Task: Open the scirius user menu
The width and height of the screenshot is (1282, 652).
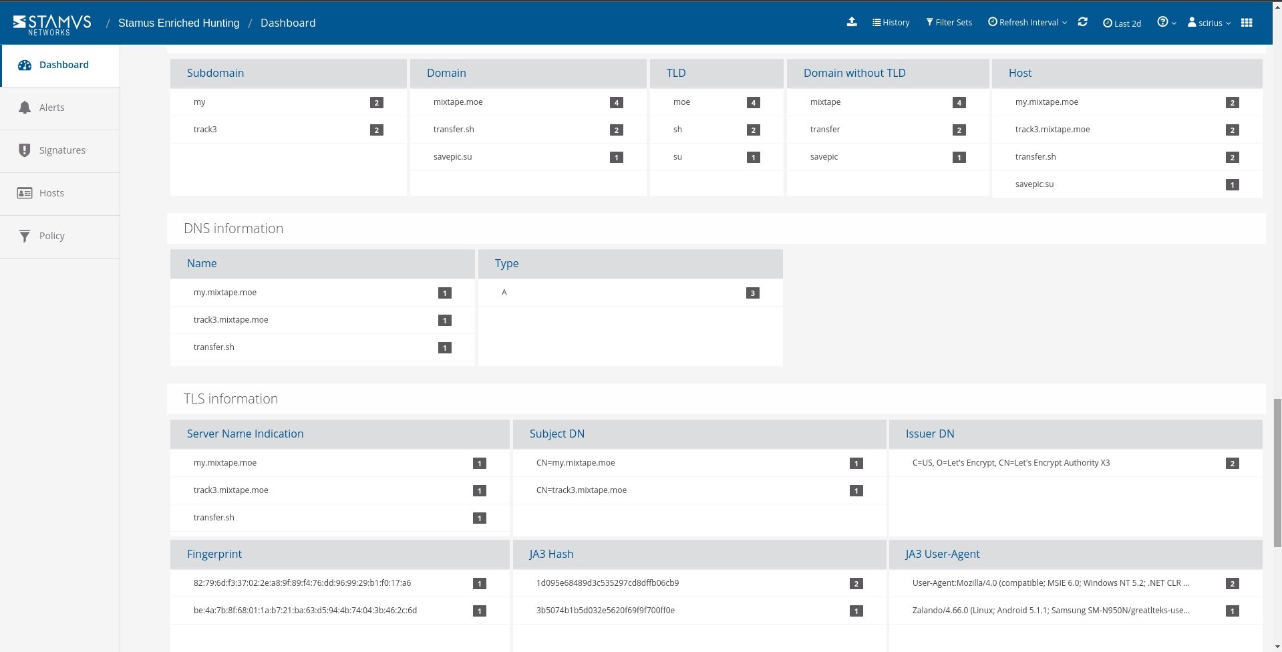Action: [x=1209, y=23]
